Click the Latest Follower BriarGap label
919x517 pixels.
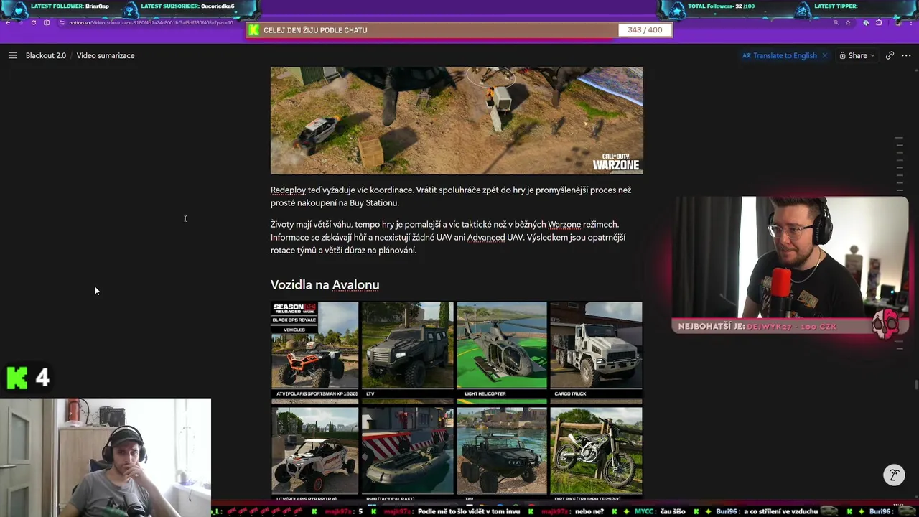coord(70,6)
